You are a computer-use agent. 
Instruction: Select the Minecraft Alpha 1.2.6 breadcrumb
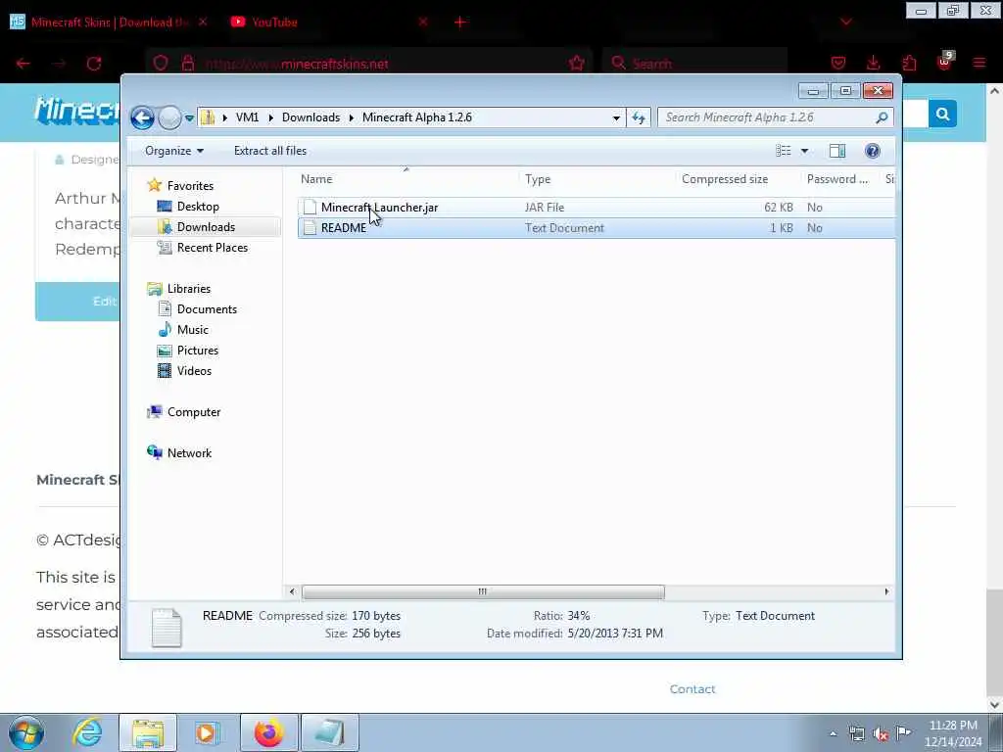point(417,117)
